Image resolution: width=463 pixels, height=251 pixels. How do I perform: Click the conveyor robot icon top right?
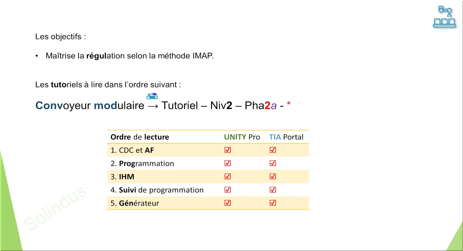coord(444,17)
